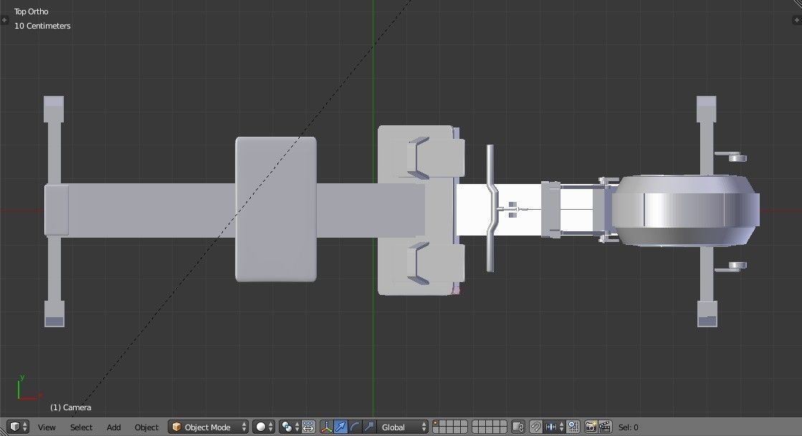Click the second group of layer buttons

point(490,427)
